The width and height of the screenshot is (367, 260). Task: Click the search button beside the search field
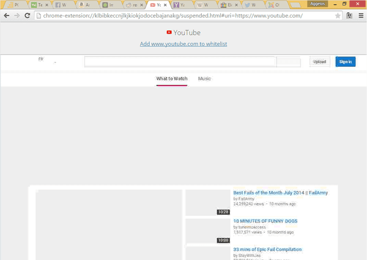coord(289,62)
